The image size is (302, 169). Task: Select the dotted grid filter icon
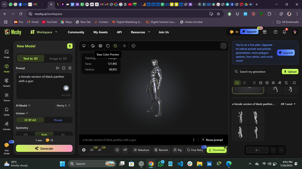pyautogui.click(x=254, y=83)
